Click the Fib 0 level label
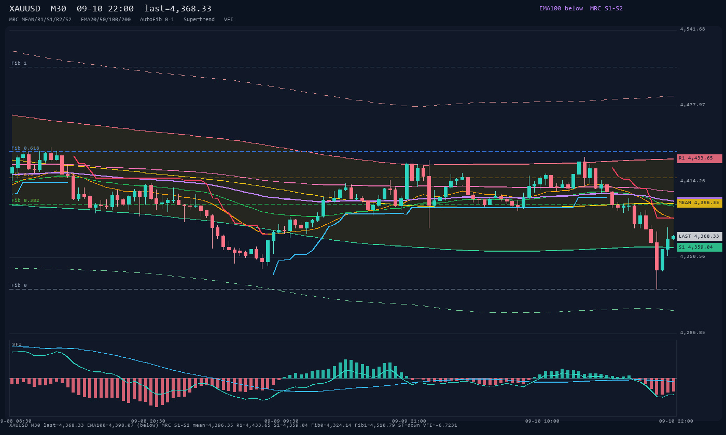This screenshot has width=726, height=435. [x=19, y=285]
